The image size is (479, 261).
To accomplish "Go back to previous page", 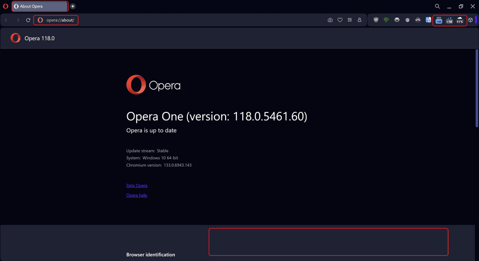I will 6,20.
